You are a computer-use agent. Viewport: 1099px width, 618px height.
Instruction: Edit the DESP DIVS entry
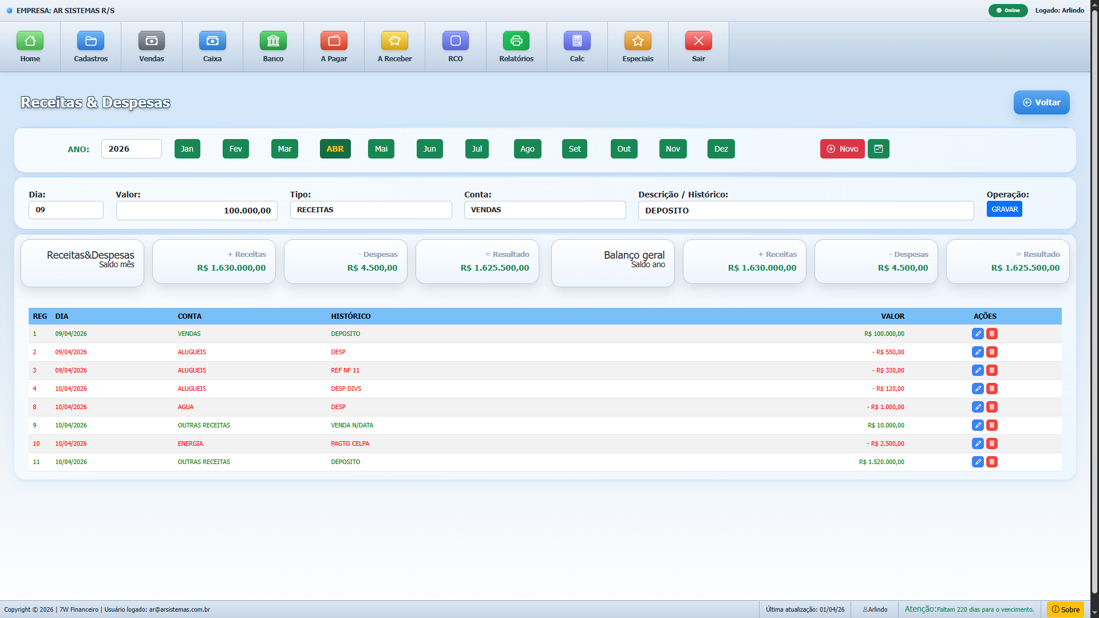point(978,389)
